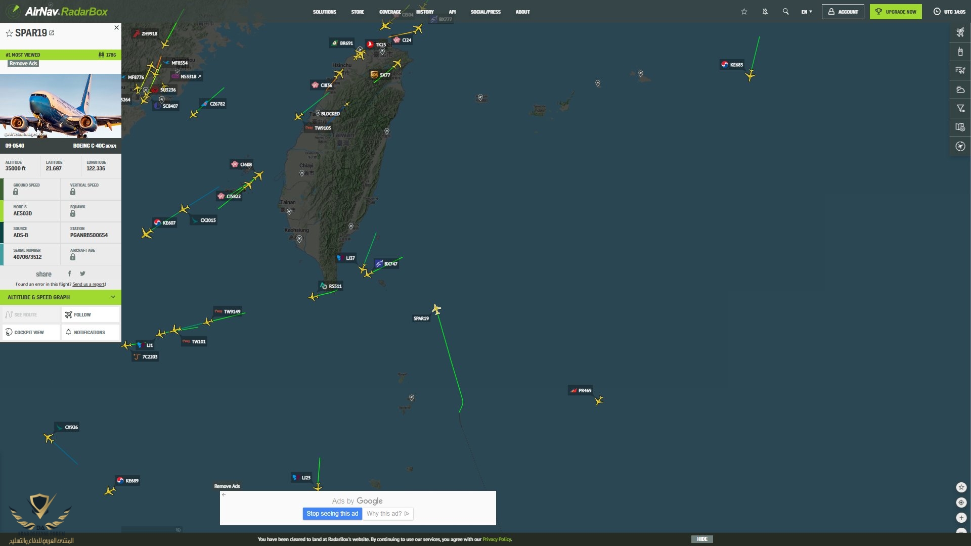The width and height of the screenshot is (971, 546).
Task: Center map on my location
Action: [961, 503]
